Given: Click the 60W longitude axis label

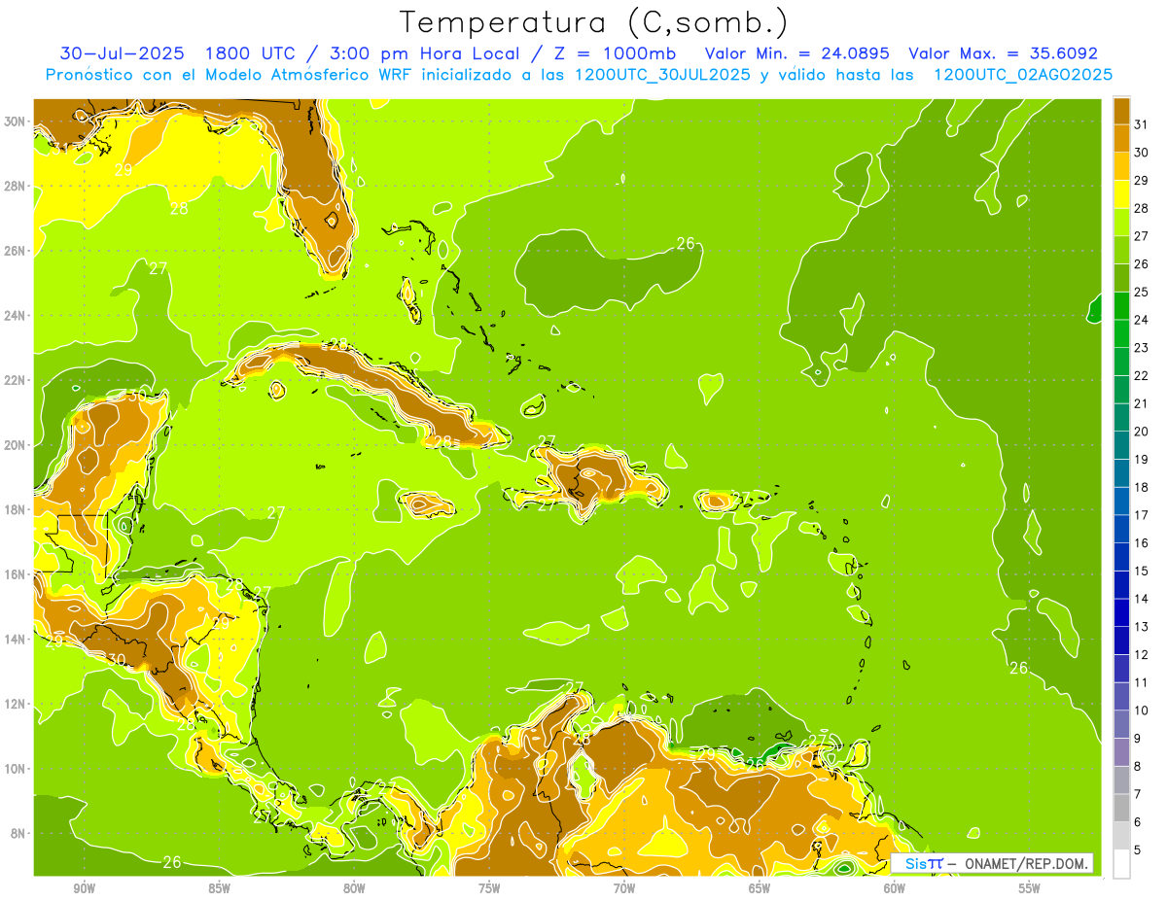Looking at the screenshot, I should (895, 888).
